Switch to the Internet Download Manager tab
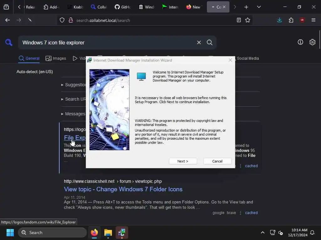The image size is (321, 240). tap(170, 7)
